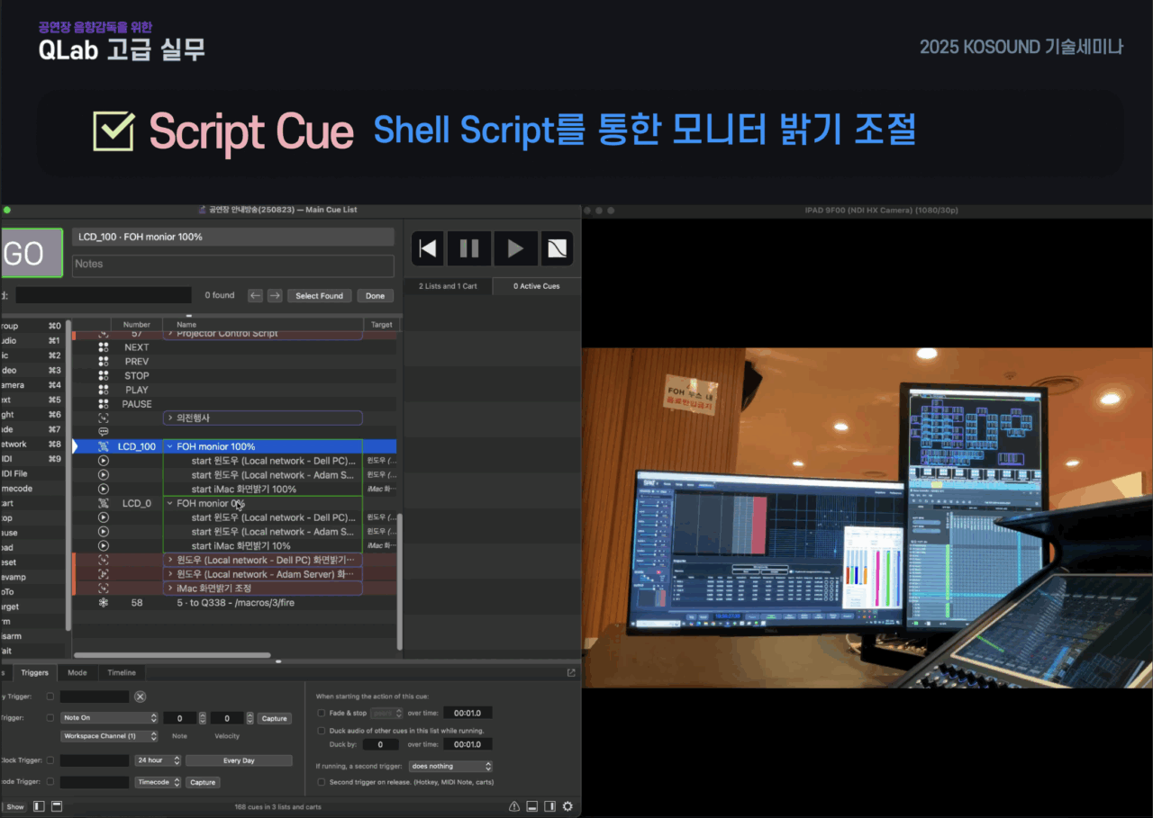The width and height of the screenshot is (1153, 818).
Task: Clear the hotkey trigger with X icon
Action: 140,697
